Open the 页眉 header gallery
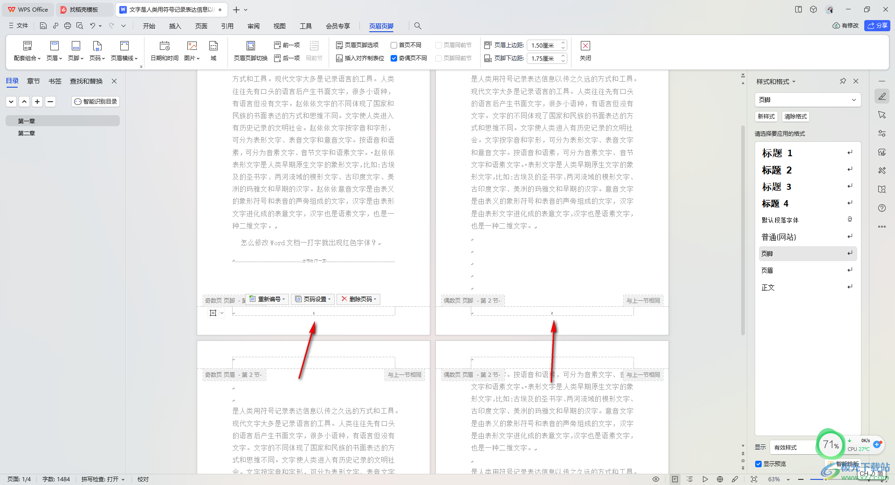This screenshot has width=895, height=485. (x=54, y=51)
